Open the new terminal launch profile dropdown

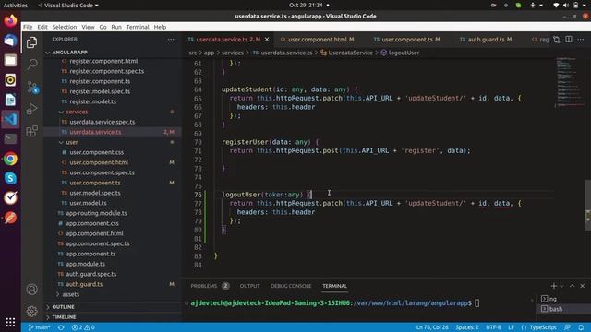coord(561,287)
